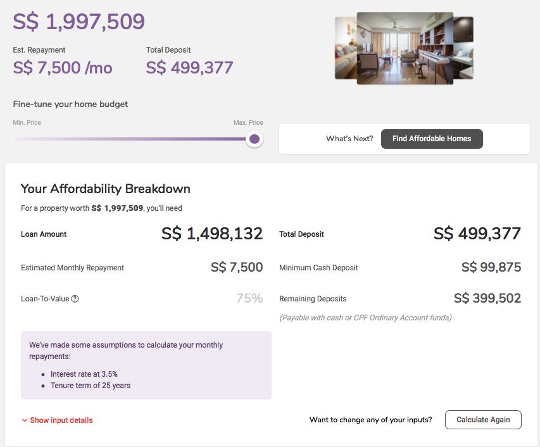Click the Max. Price label
The width and height of the screenshot is (540, 447).
(248, 122)
